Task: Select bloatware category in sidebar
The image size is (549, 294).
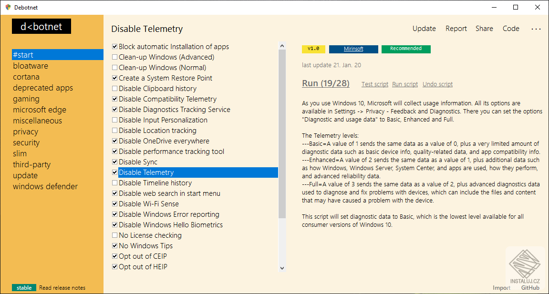Action: 31,66
